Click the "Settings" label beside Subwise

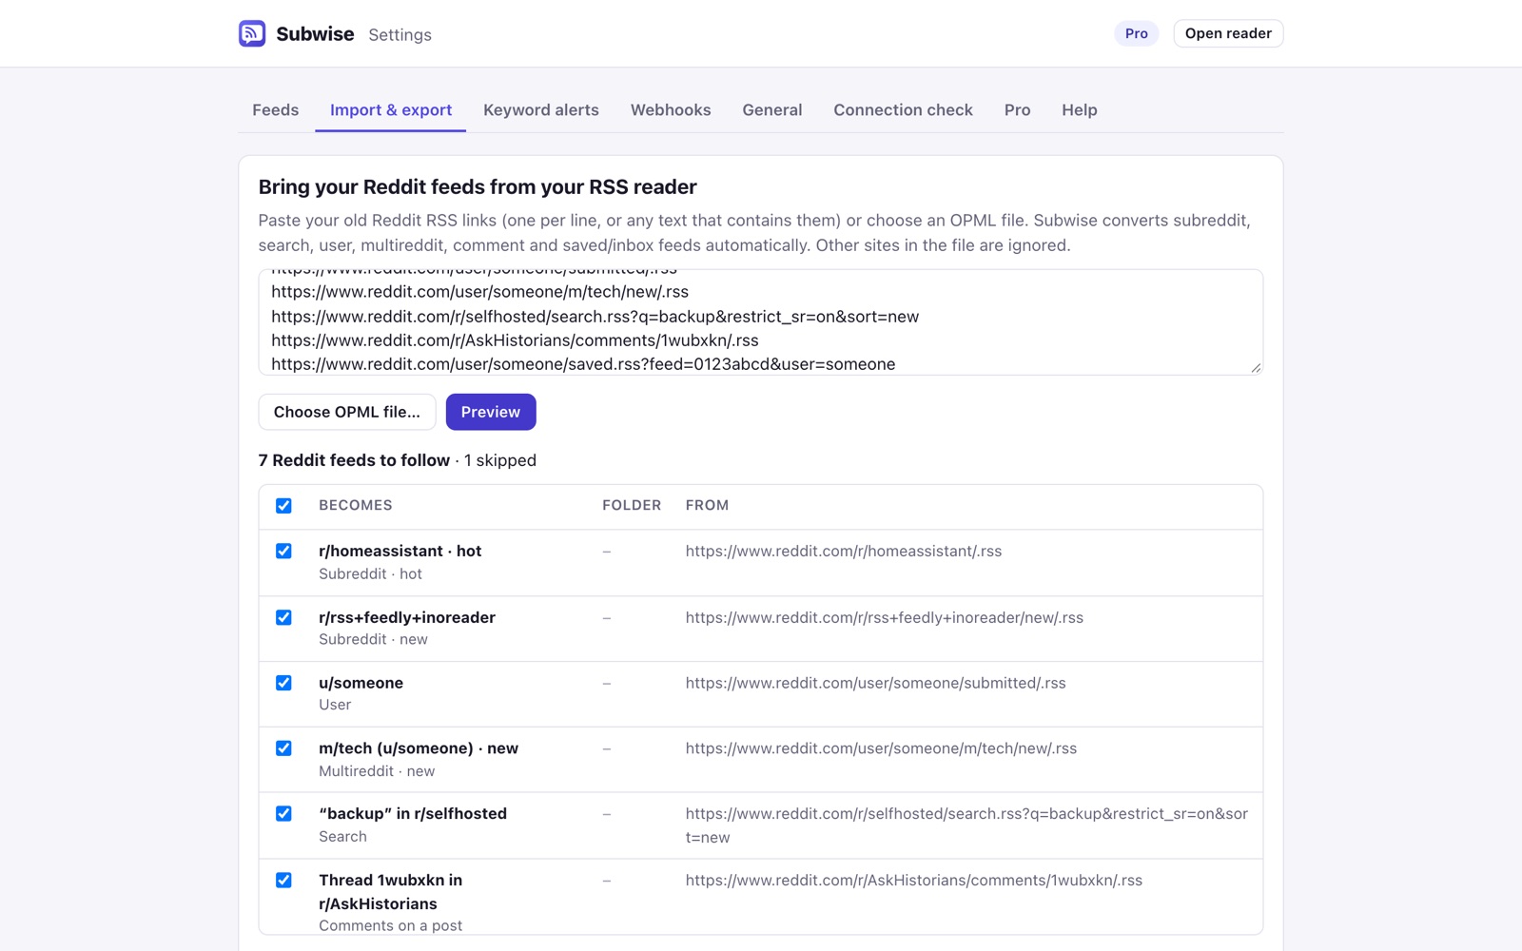[x=400, y=35]
